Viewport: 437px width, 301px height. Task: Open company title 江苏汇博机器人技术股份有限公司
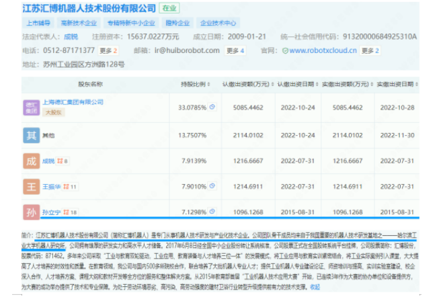[x=89, y=8]
